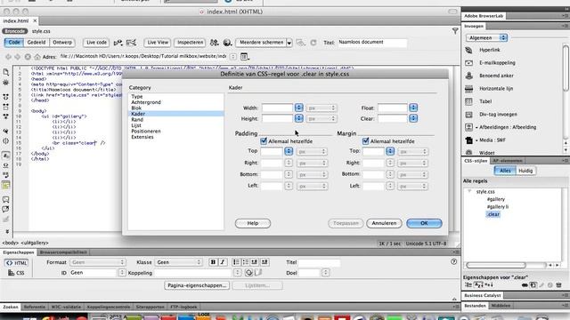Viewport: 570px width, 320px height.
Task: Select Rand category in CSS dialog
Action: click(x=137, y=119)
